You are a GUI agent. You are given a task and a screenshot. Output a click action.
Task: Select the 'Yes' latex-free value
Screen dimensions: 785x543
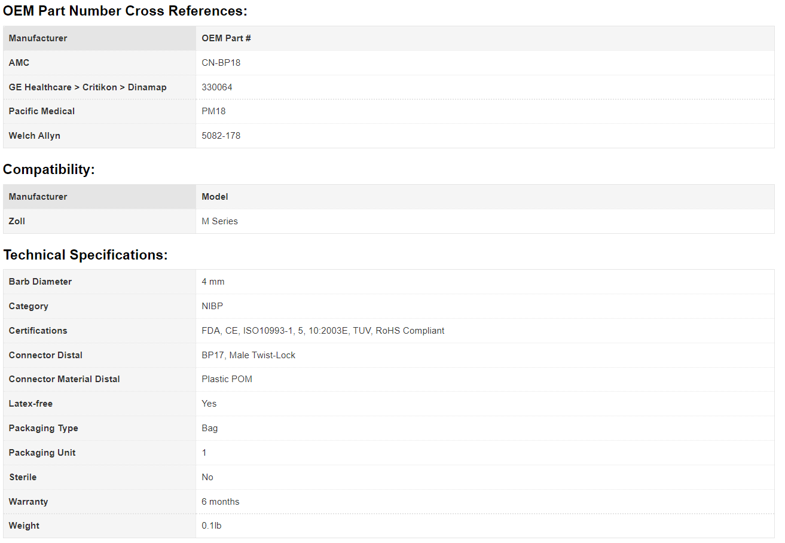(209, 404)
